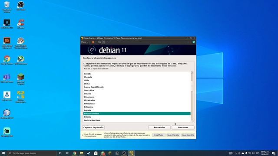Click the Continuar button
The width and height of the screenshot is (278, 156).
coord(183,127)
